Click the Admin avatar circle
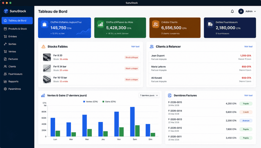This screenshot has height=148, width=261. coord(241,11)
